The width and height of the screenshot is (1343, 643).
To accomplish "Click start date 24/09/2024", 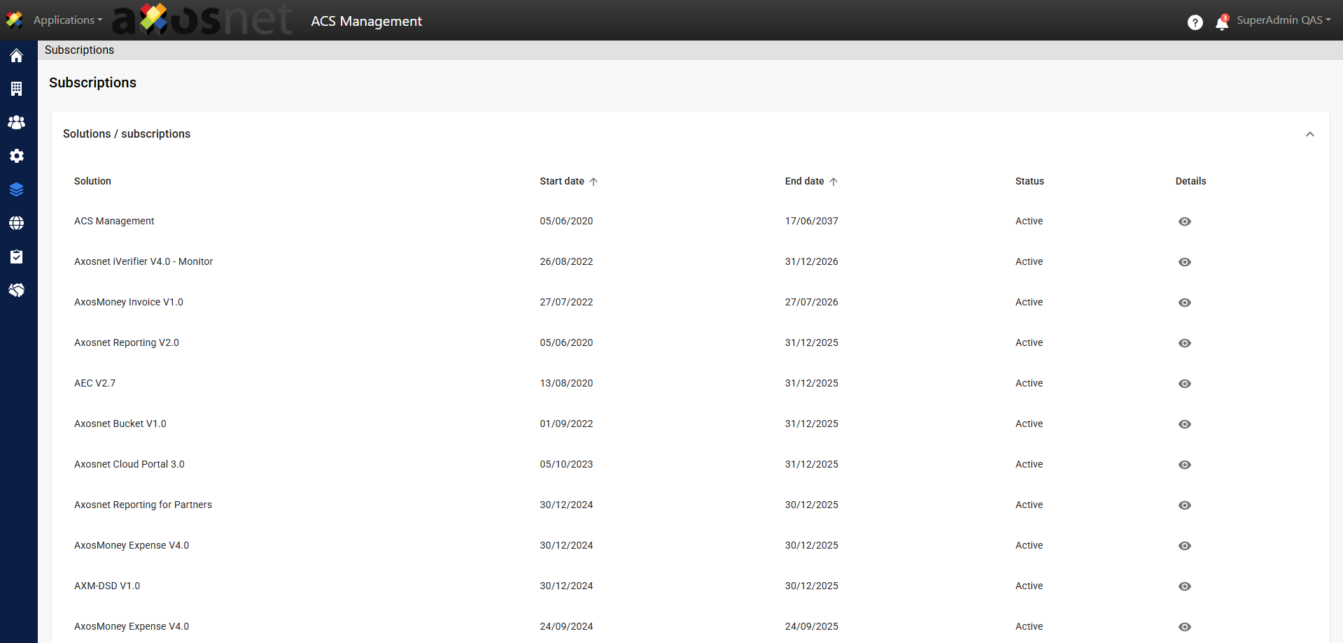I will (x=566, y=626).
